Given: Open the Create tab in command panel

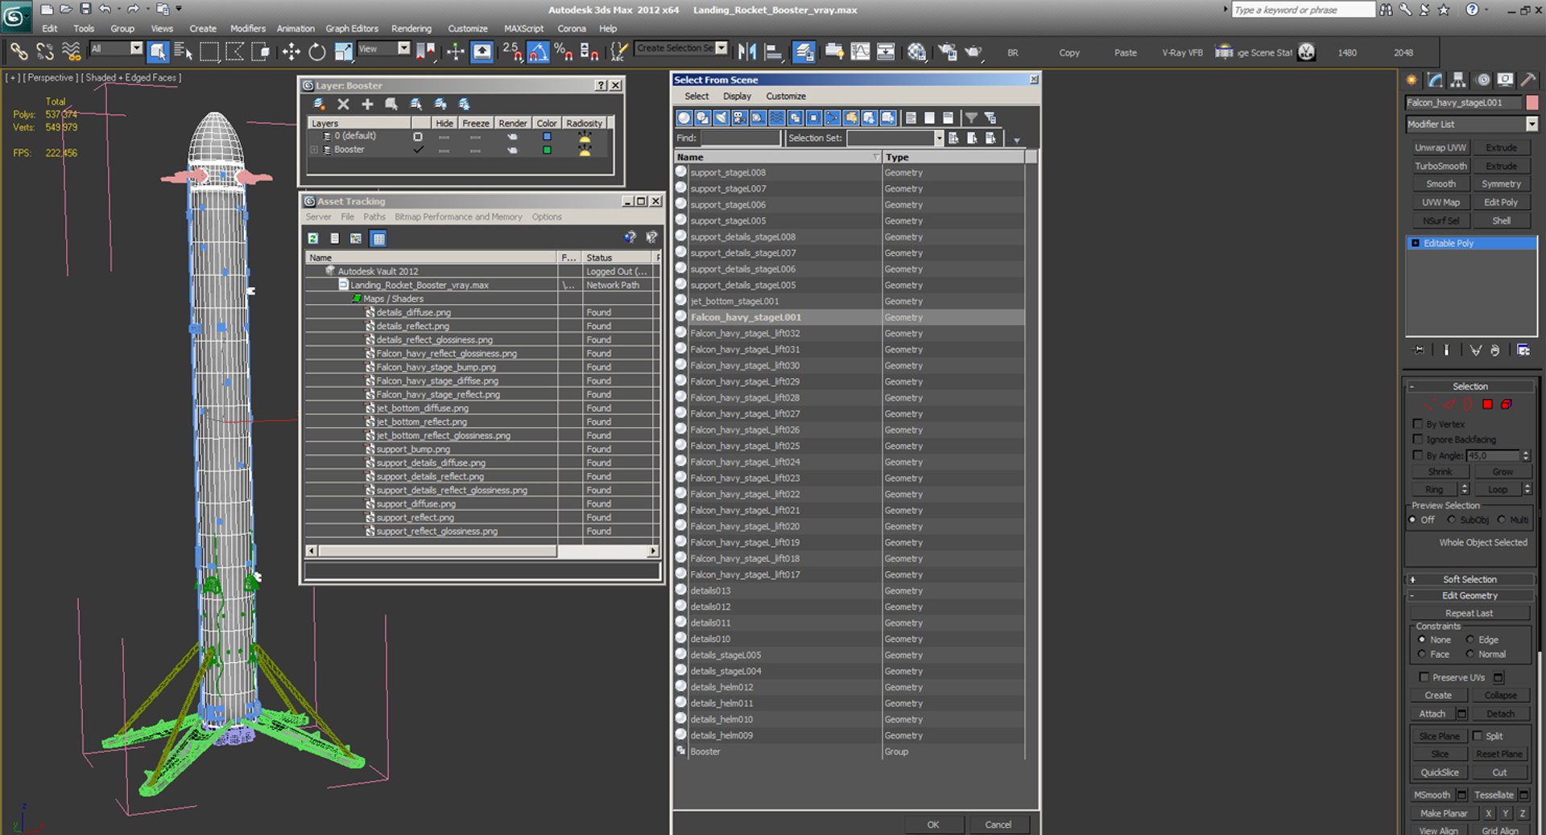Looking at the screenshot, I should 1412,80.
